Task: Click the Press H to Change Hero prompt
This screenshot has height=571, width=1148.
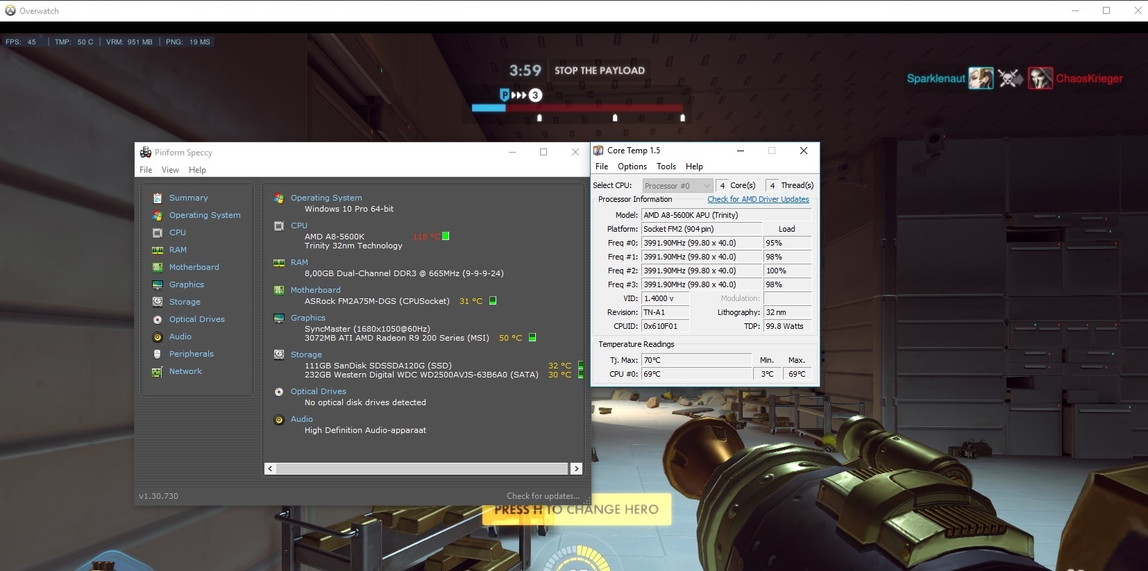Action: tap(577, 509)
